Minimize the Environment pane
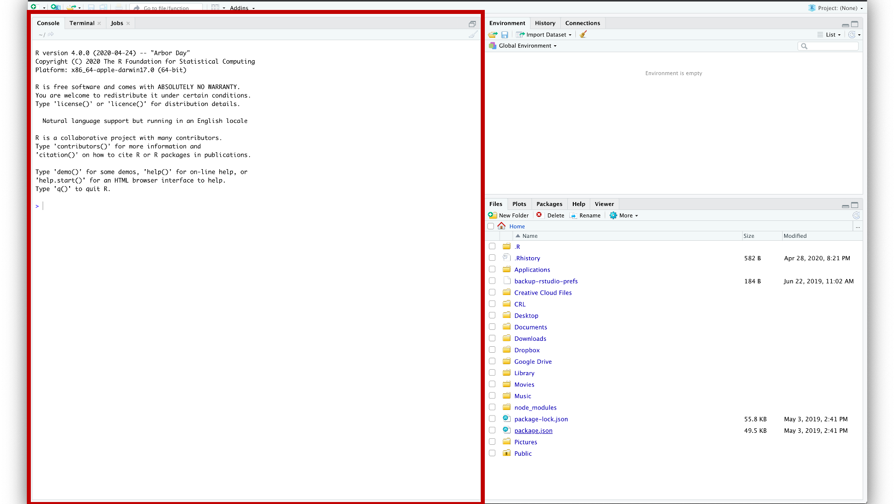Image resolution: width=895 pixels, height=504 pixels. 845,24
